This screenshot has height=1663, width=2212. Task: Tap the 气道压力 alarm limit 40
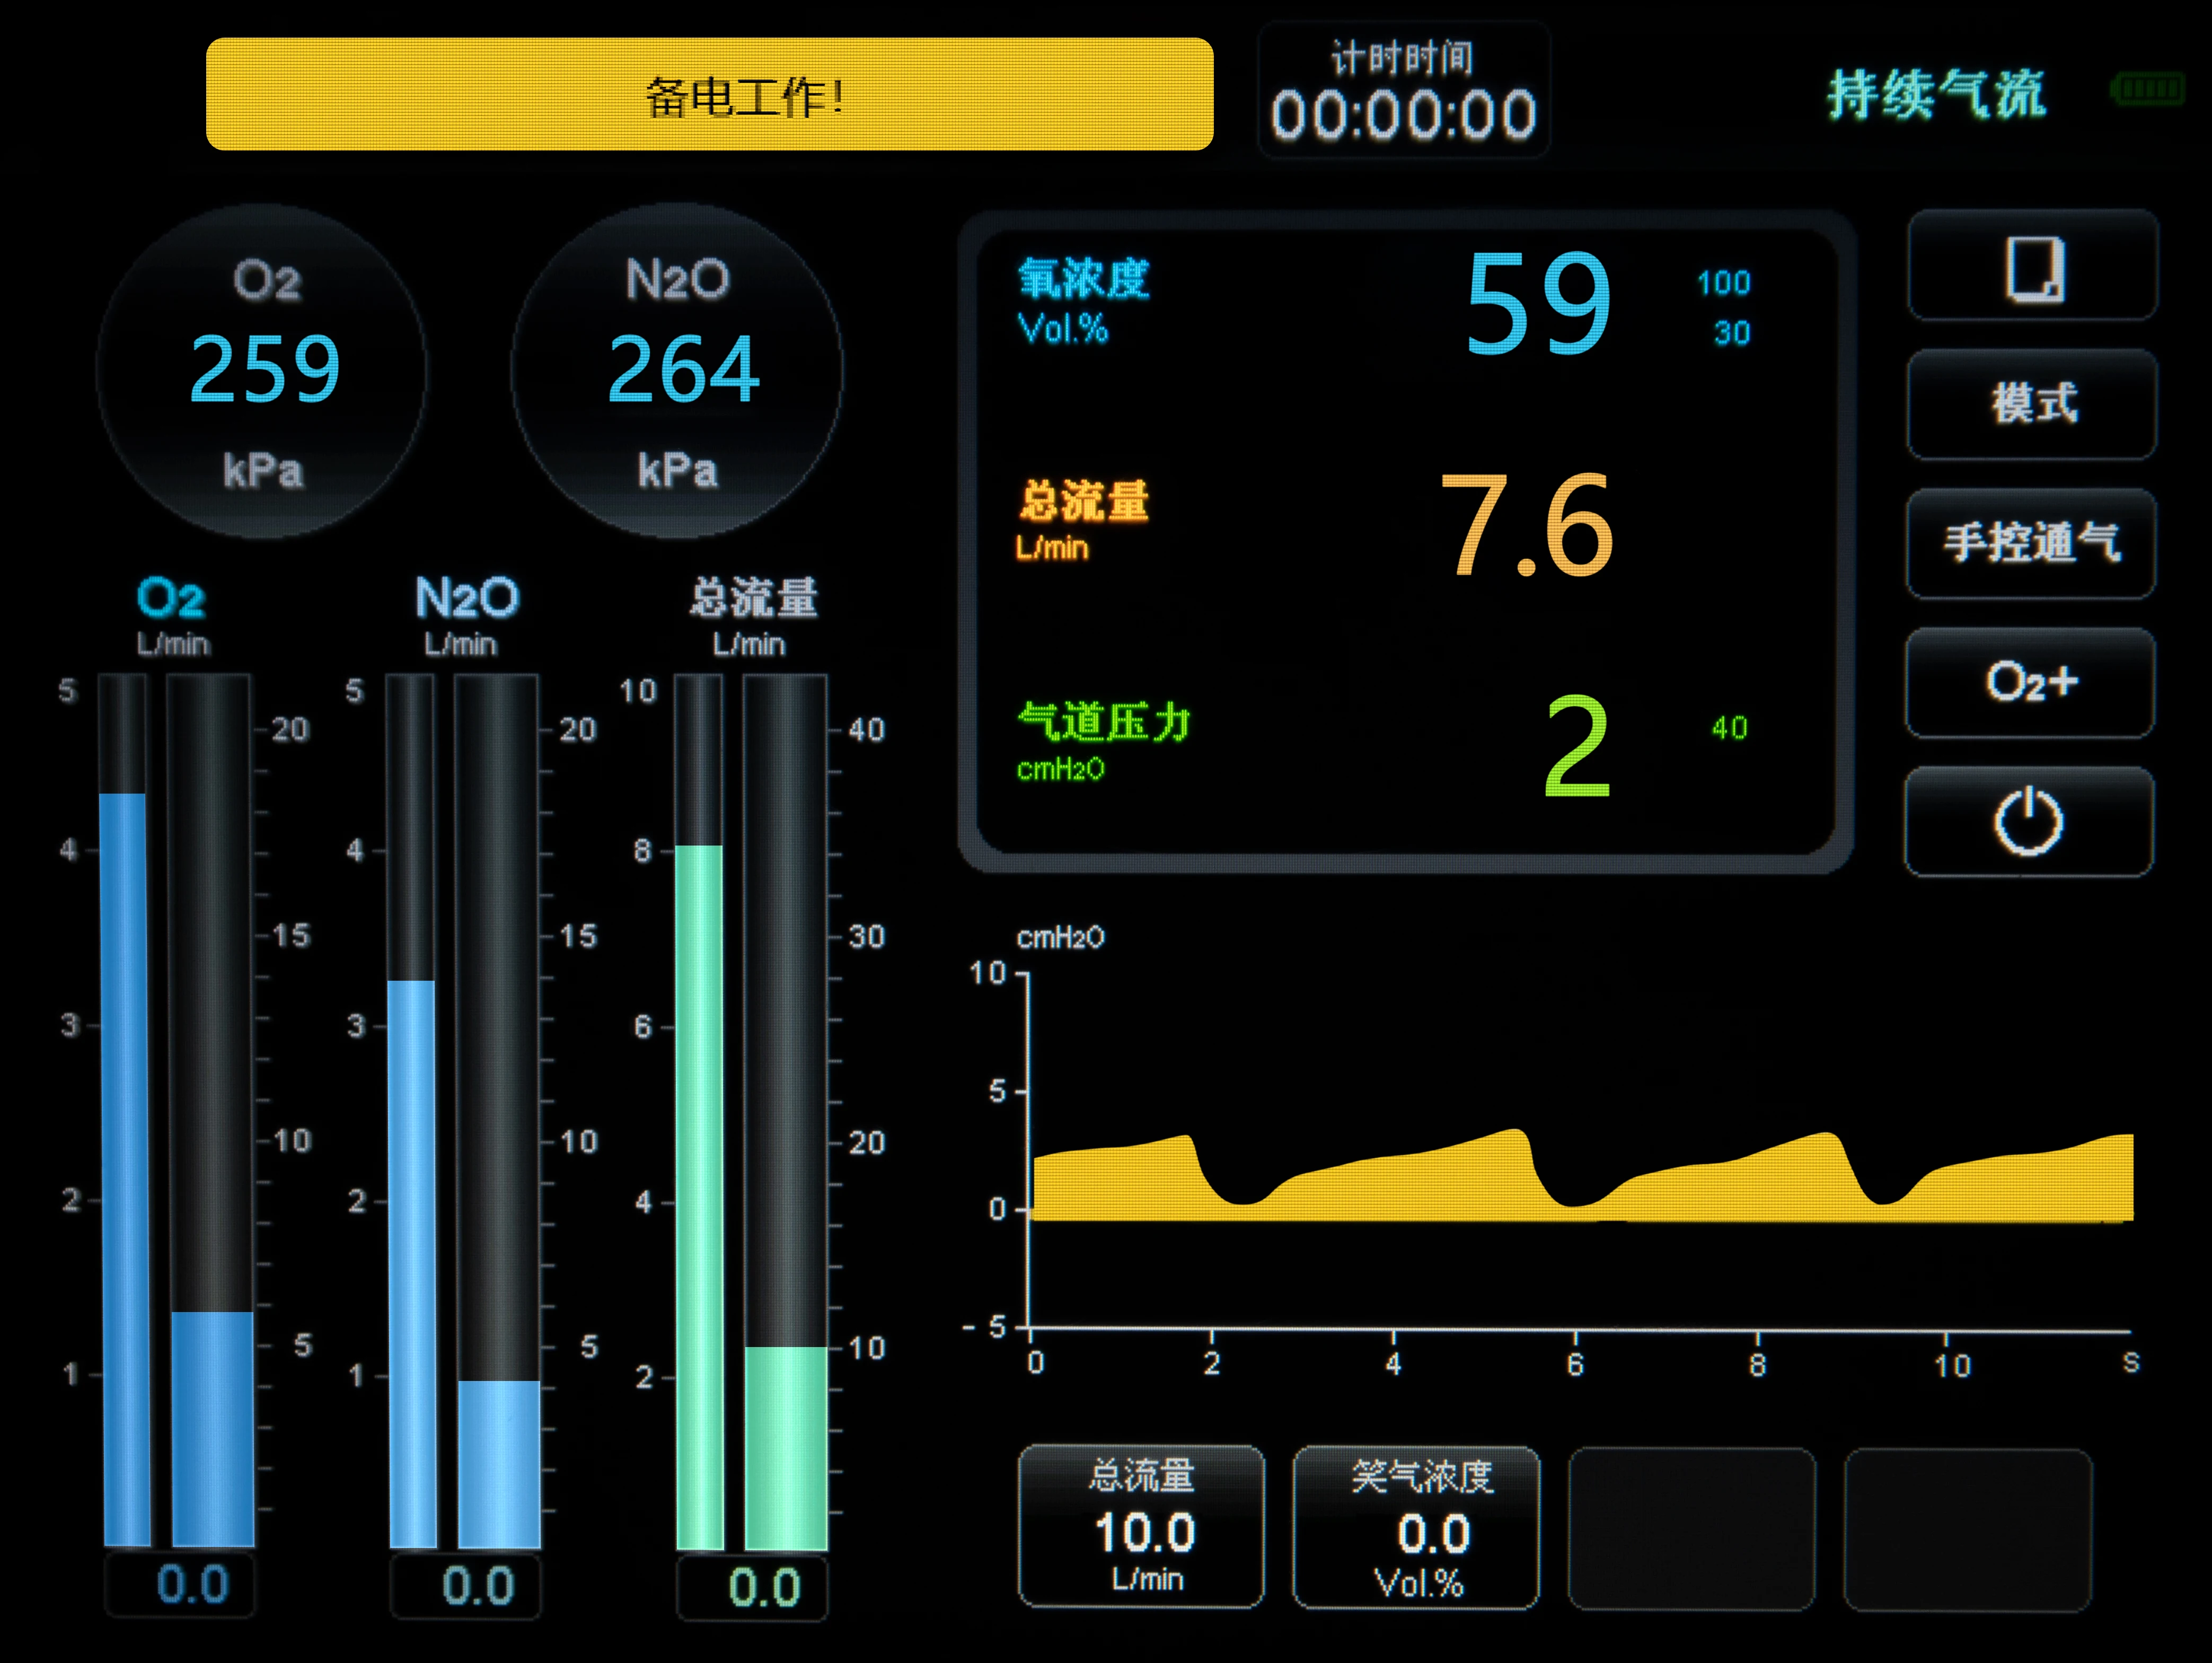(x=1729, y=728)
